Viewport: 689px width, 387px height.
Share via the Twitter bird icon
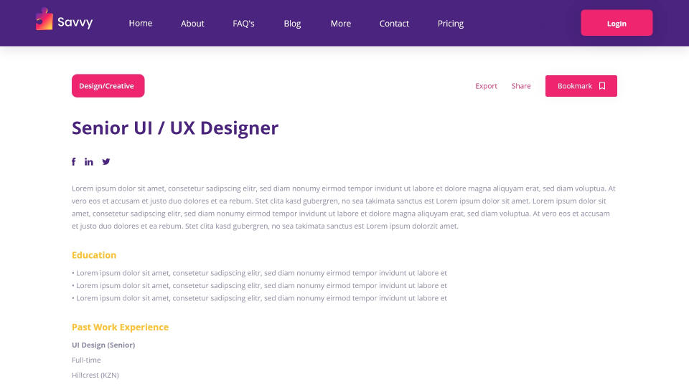click(x=106, y=162)
